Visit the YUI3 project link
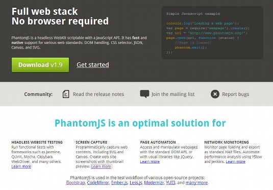This screenshot has height=190, width=273. click(170, 183)
